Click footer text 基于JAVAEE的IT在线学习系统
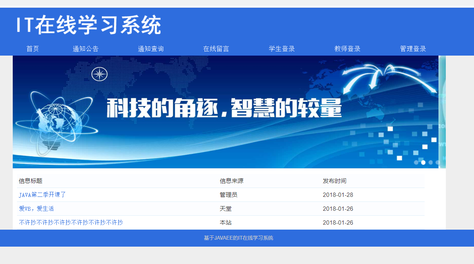This screenshot has height=264, width=474. (239, 238)
